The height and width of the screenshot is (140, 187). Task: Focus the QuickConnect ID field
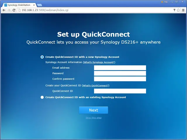coord(120,91)
